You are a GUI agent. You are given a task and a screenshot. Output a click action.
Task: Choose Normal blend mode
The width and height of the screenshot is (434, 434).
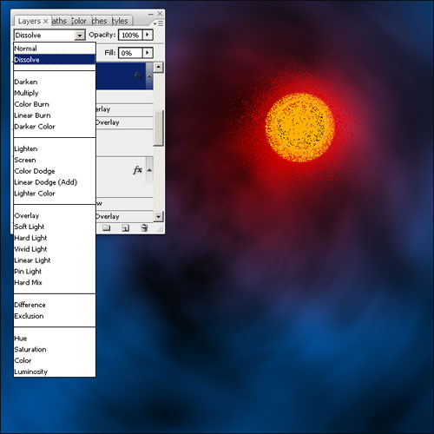pos(55,49)
